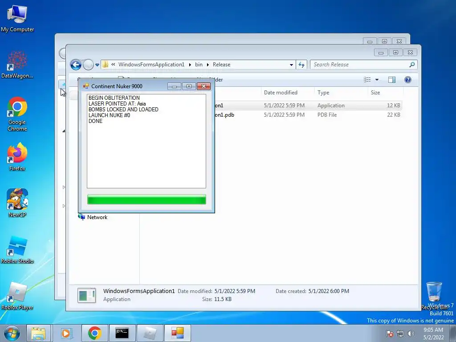Minimize the Continent Nuker 9000 window
Screen dimensions: 456x342
click(174, 86)
